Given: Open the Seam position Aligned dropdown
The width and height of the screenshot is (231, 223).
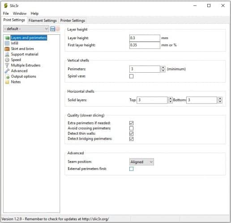Looking at the screenshot, I should click(141, 162).
